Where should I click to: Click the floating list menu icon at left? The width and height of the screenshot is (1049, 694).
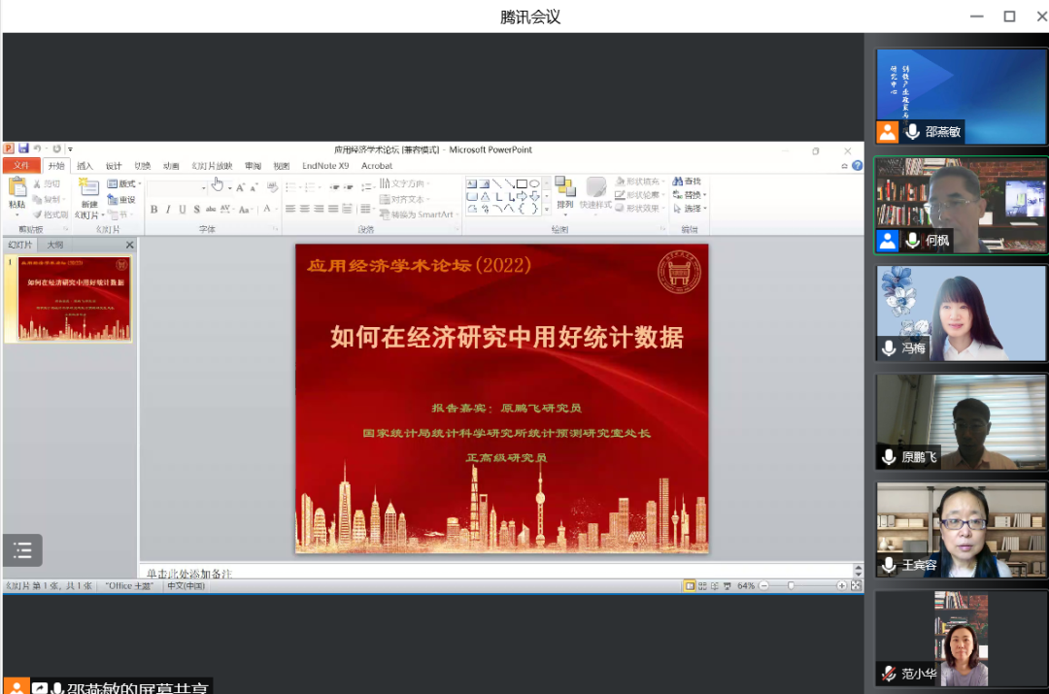(22, 550)
